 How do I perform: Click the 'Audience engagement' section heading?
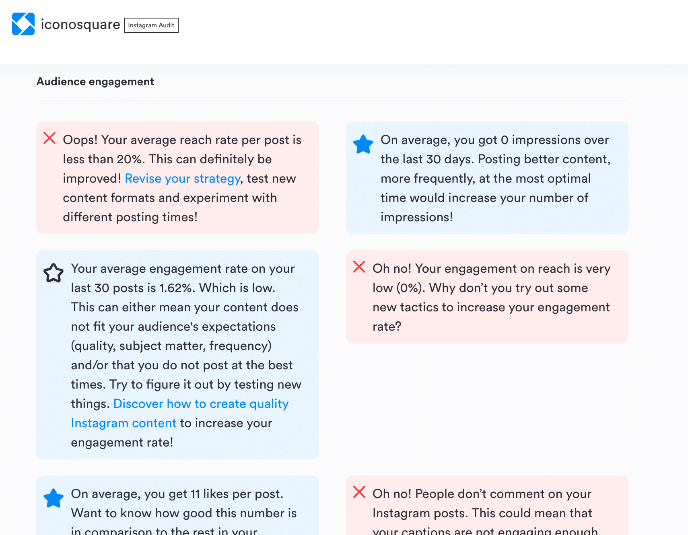tap(95, 82)
